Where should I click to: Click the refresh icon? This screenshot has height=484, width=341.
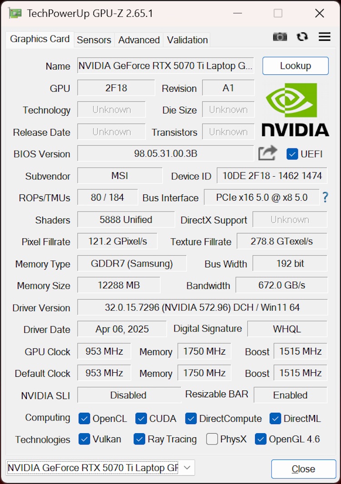tap(302, 37)
